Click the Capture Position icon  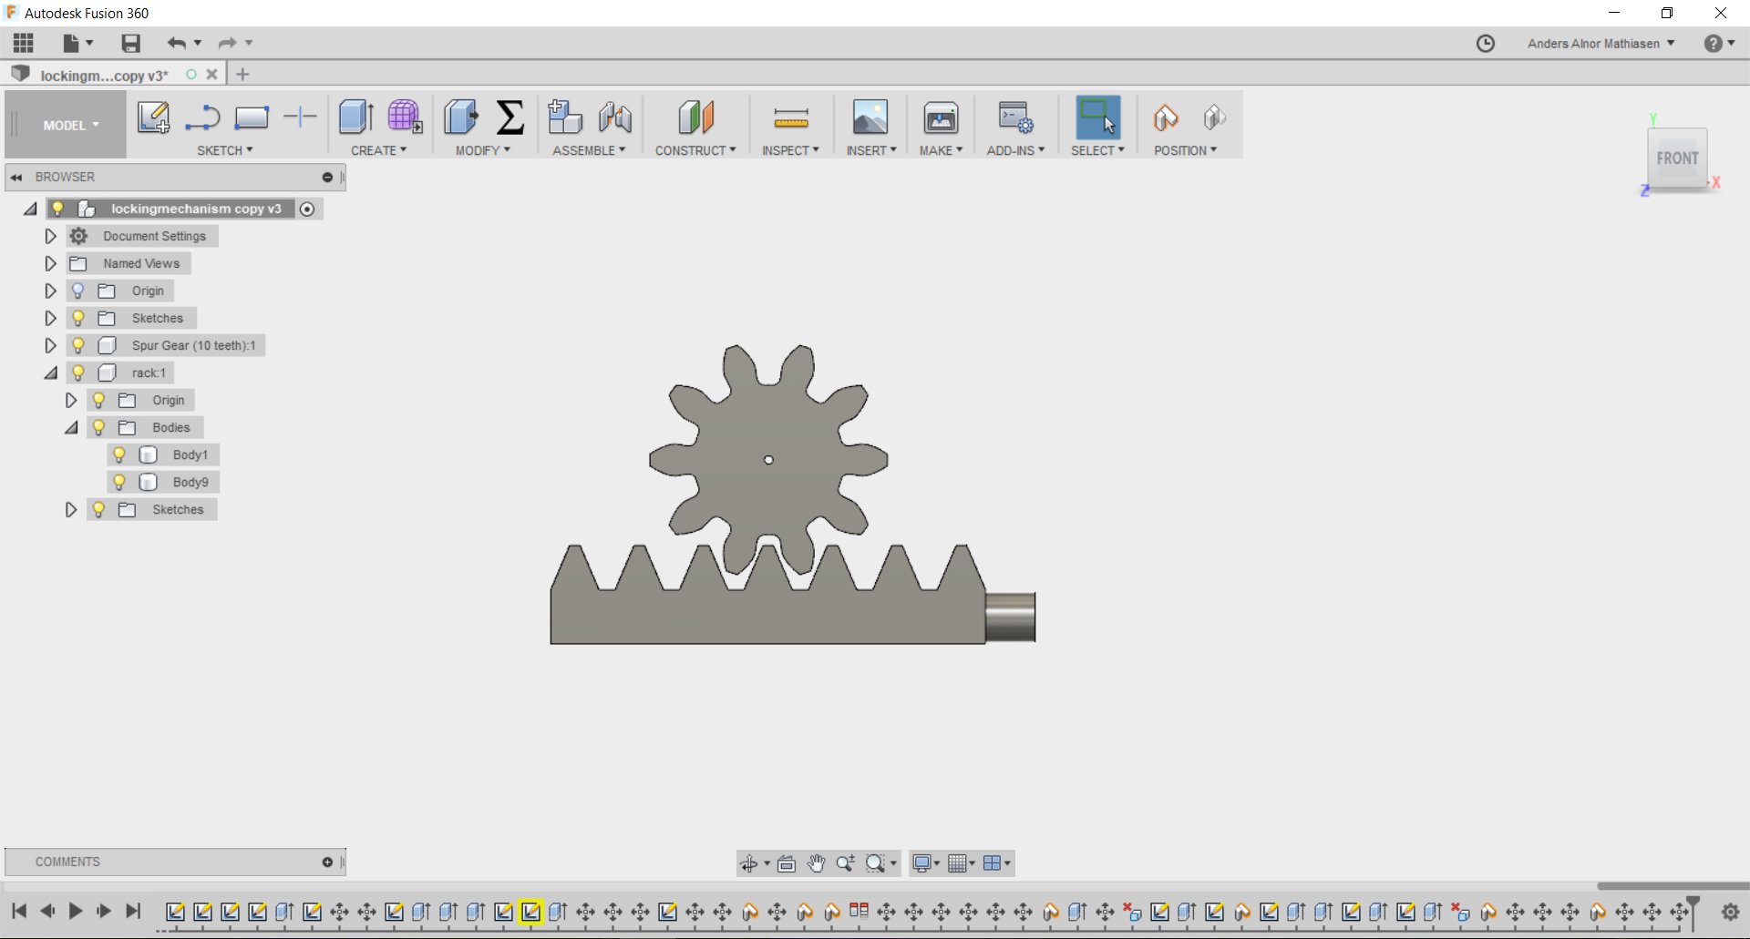pos(1166,117)
